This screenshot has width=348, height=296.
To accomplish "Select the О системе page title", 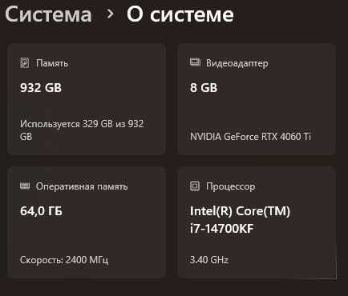I will pos(180,14).
